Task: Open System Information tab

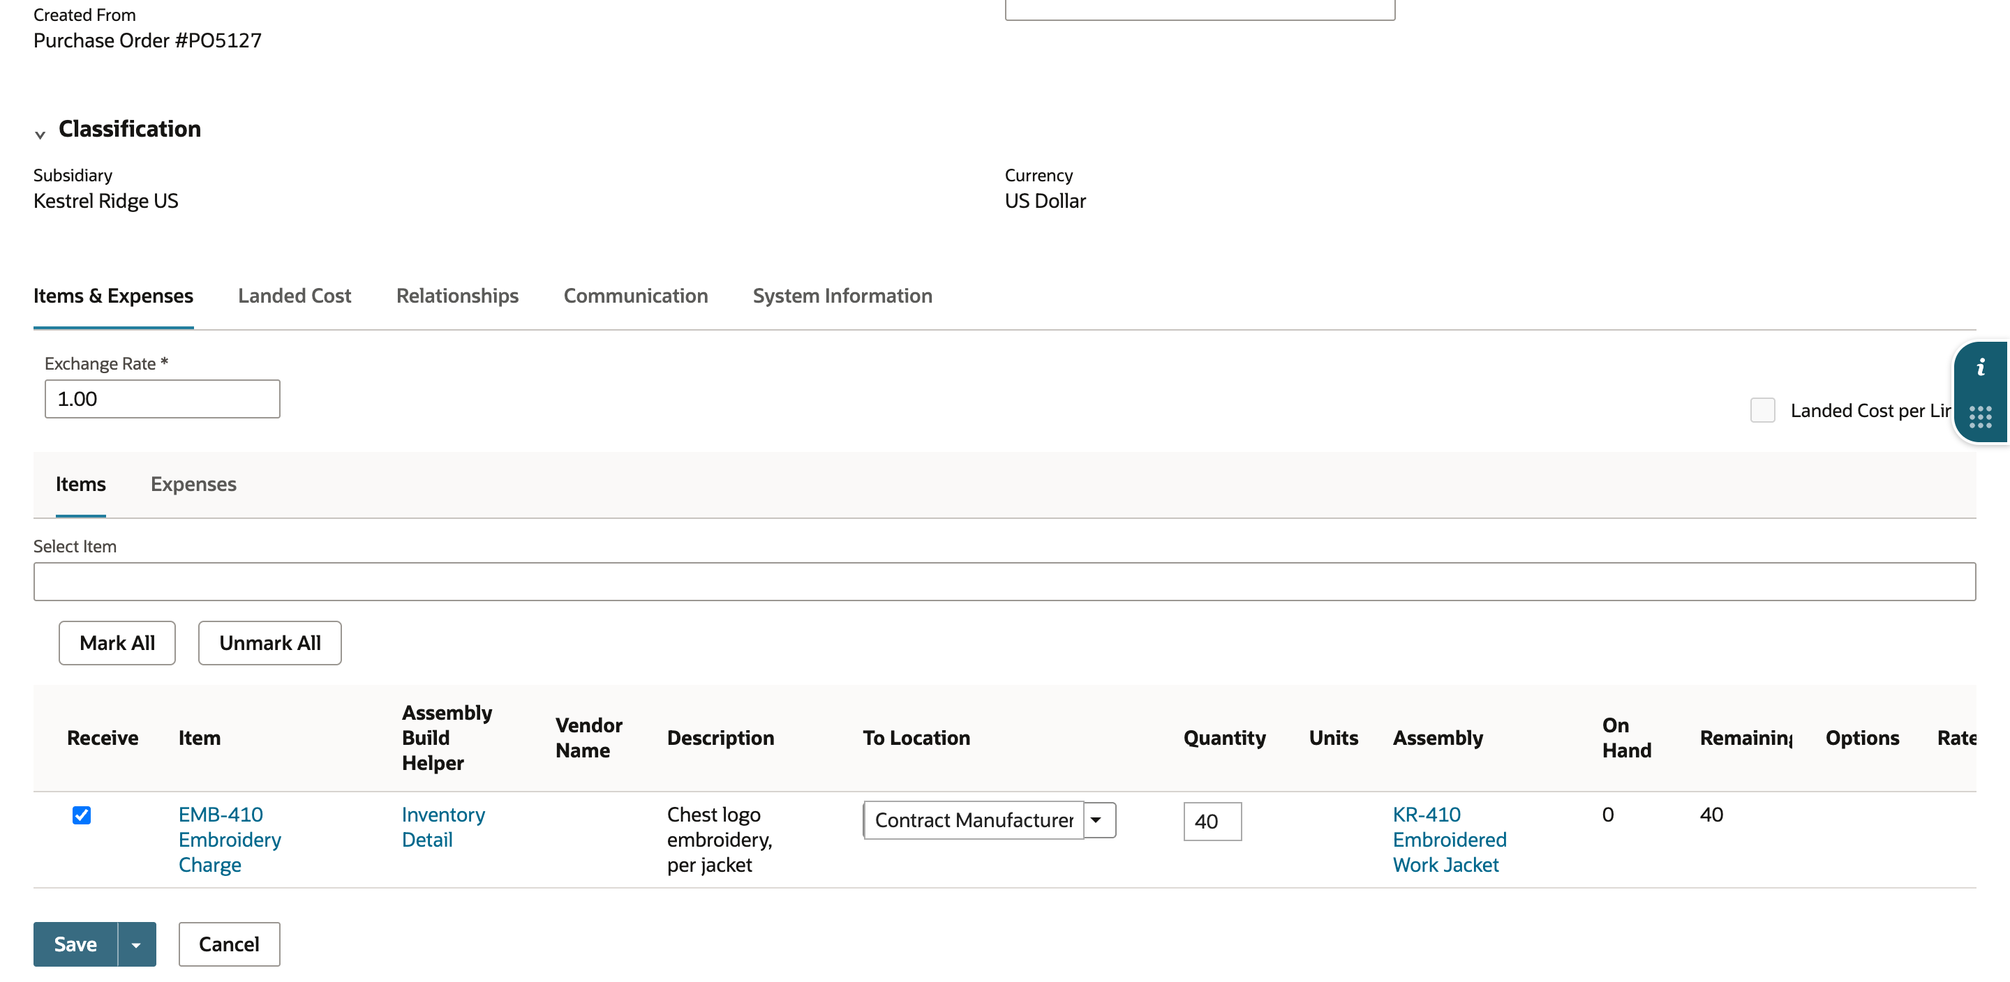Action: (842, 296)
